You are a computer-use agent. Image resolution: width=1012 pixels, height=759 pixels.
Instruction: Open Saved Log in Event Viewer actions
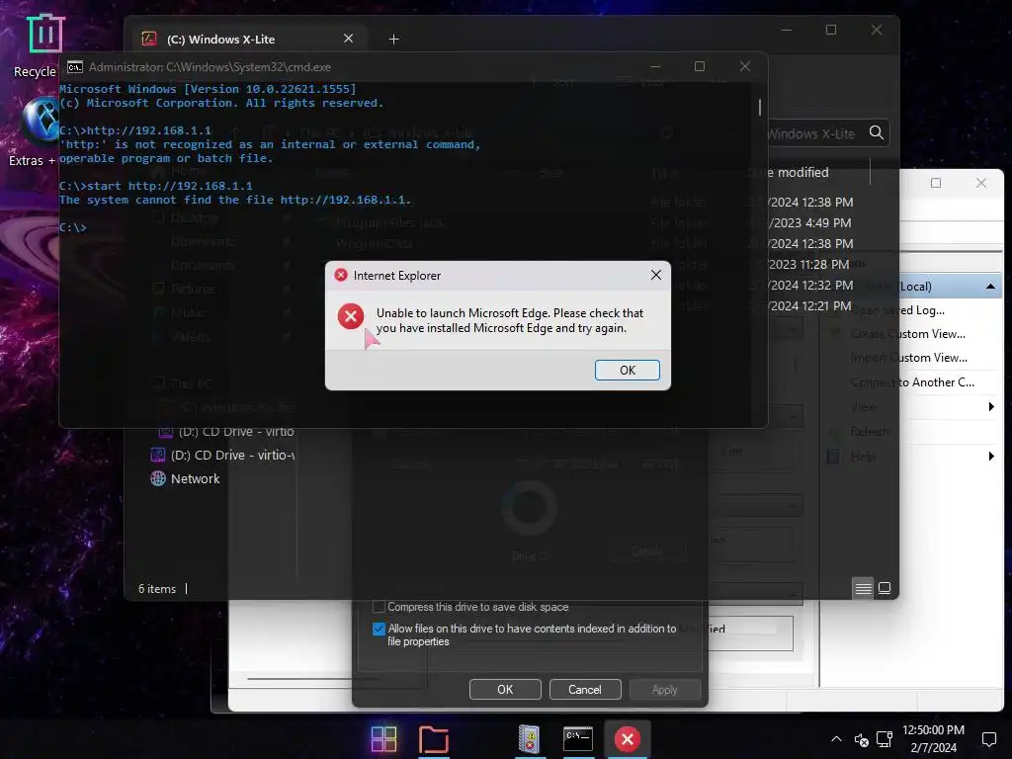[897, 310]
